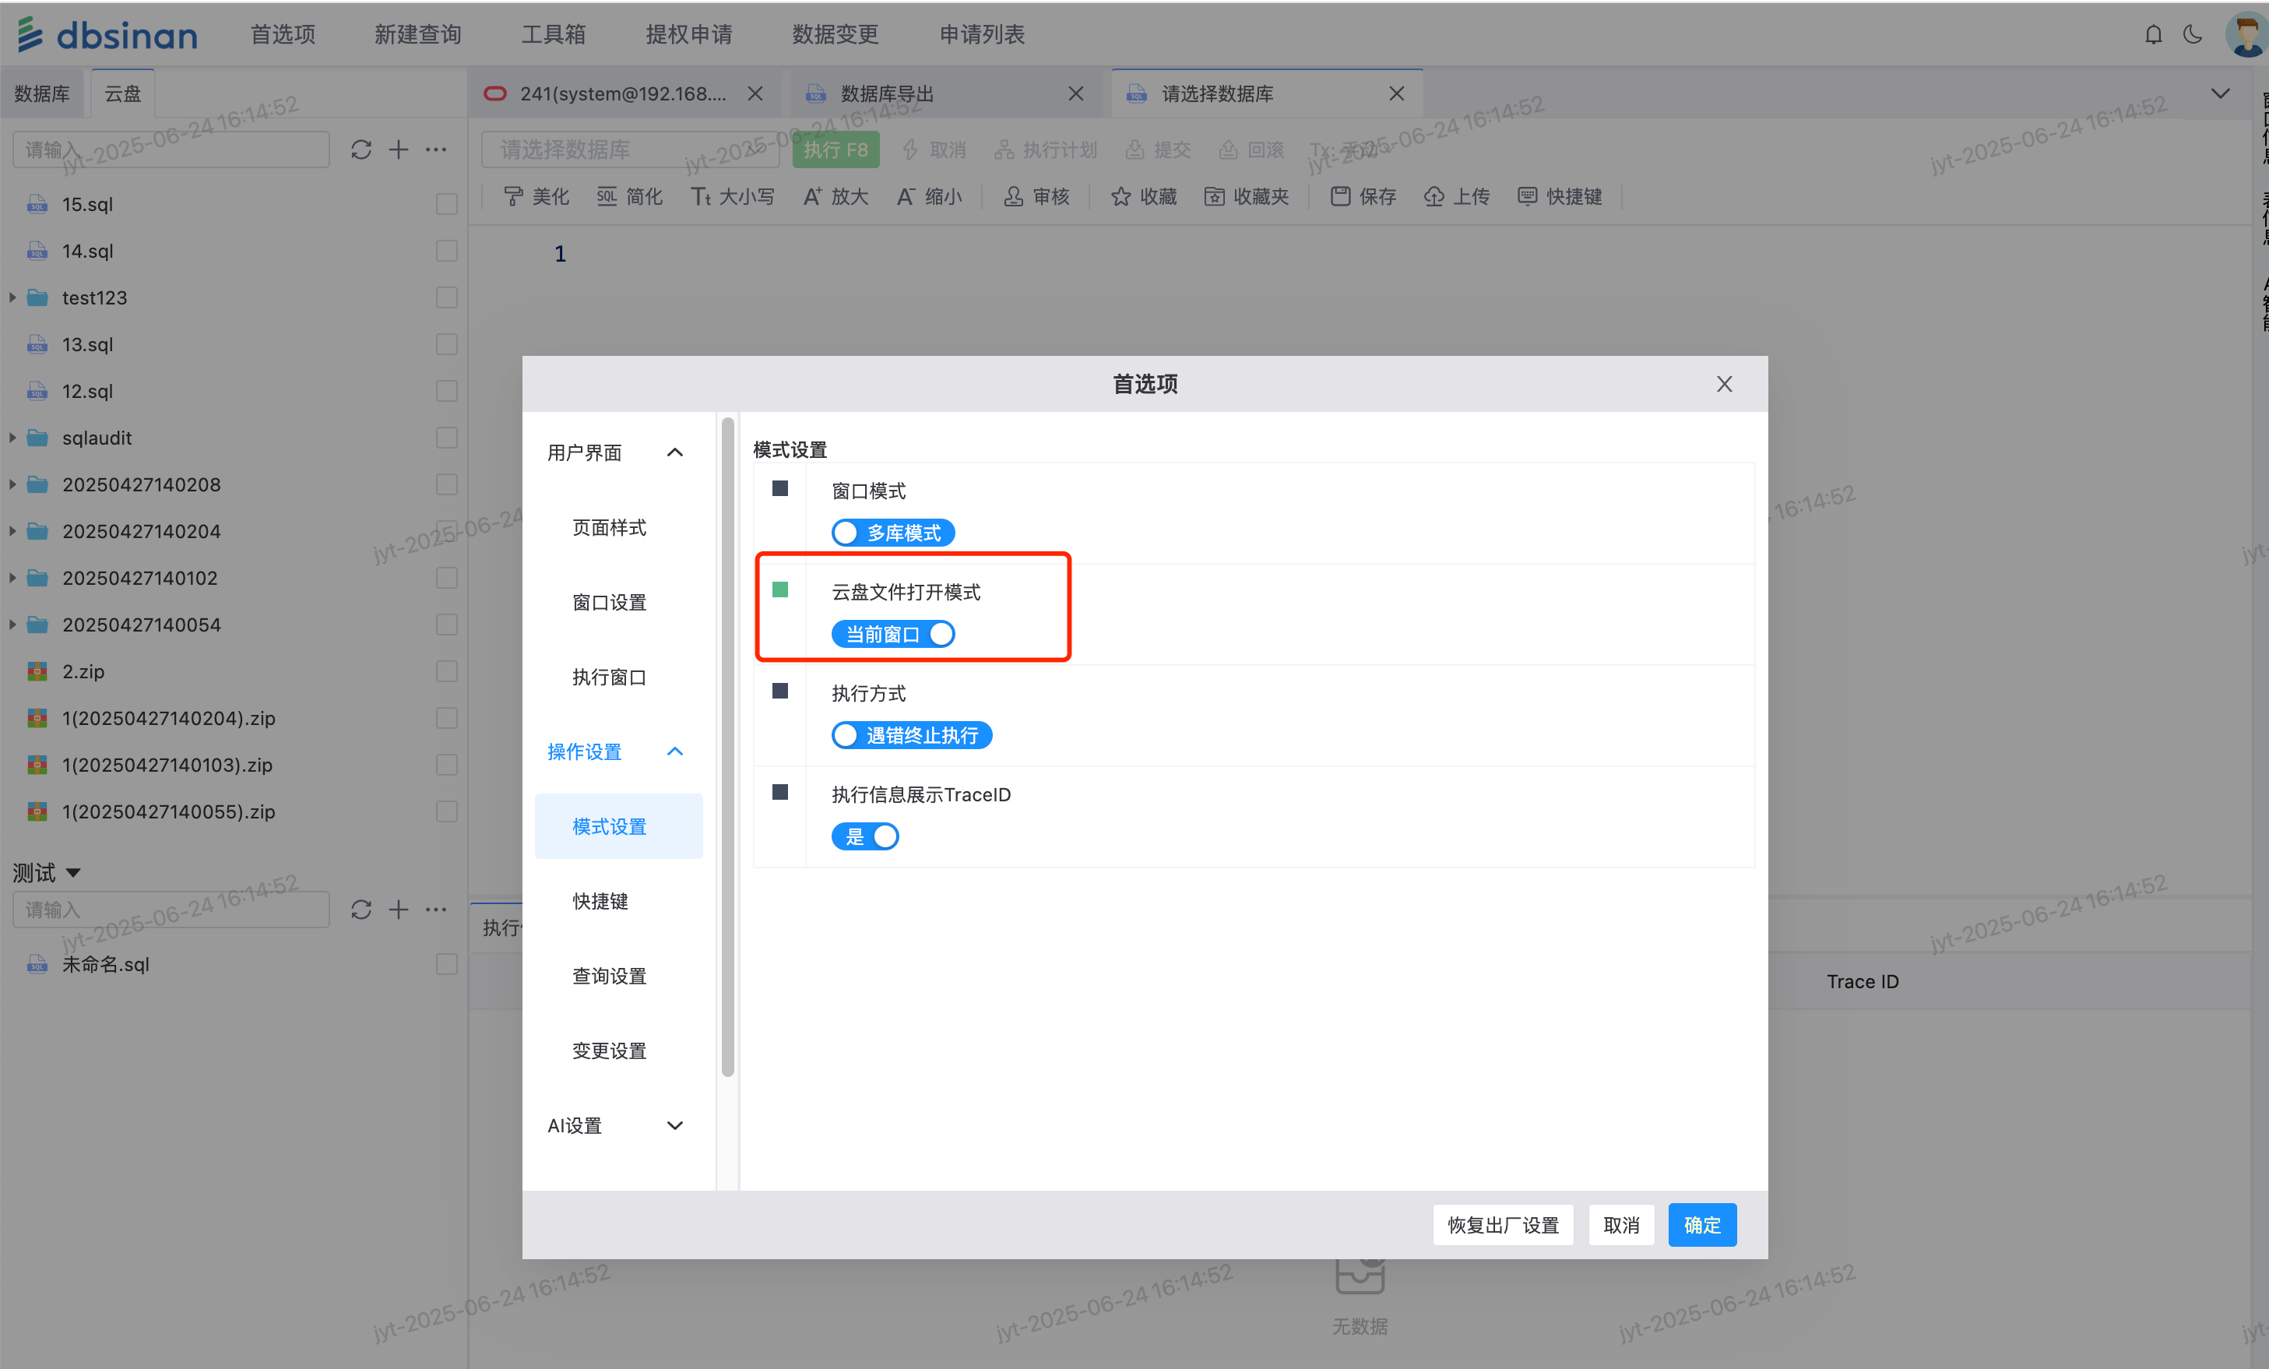Click the notification bell icon
2269x1369 pixels.
2152,35
